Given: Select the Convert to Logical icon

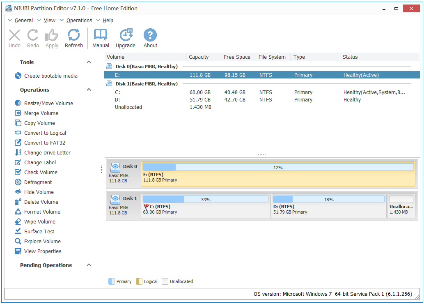Looking at the screenshot, I should pyautogui.click(x=18, y=133).
